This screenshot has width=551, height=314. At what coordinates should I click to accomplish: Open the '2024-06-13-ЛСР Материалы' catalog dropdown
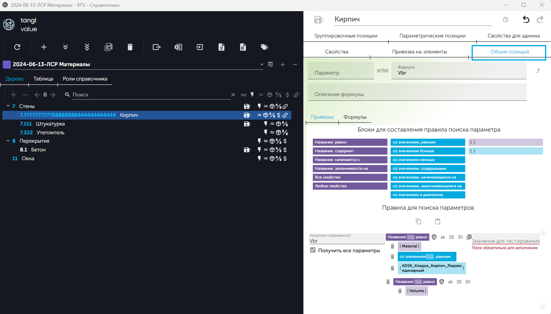[x=262, y=65]
